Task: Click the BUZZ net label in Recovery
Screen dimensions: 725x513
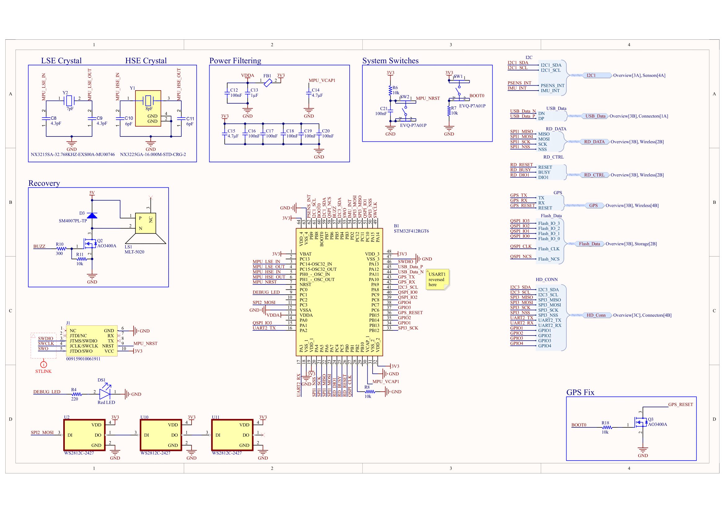Action: [x=39, y=246]
